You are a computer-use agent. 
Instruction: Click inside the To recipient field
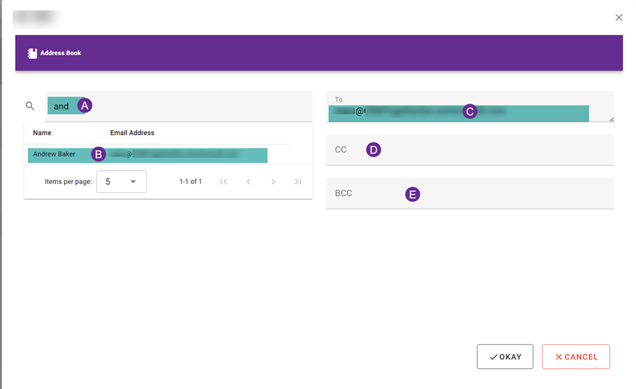[x=458, y=112]
